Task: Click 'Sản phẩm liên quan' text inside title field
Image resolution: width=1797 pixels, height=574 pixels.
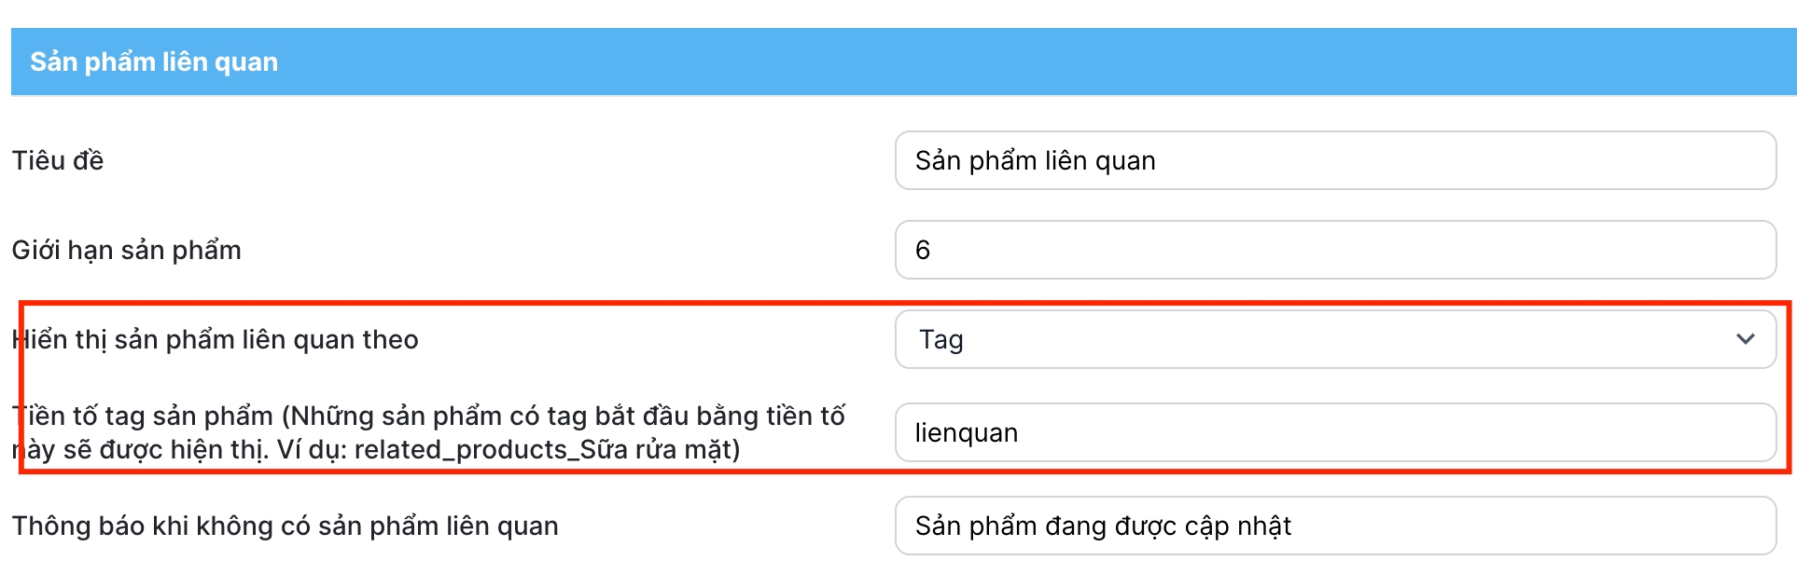Action: pos(1035,160)
